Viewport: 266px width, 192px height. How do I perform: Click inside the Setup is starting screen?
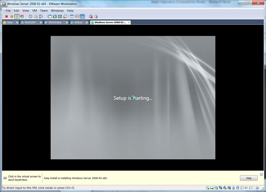click(x=133, y=97)
